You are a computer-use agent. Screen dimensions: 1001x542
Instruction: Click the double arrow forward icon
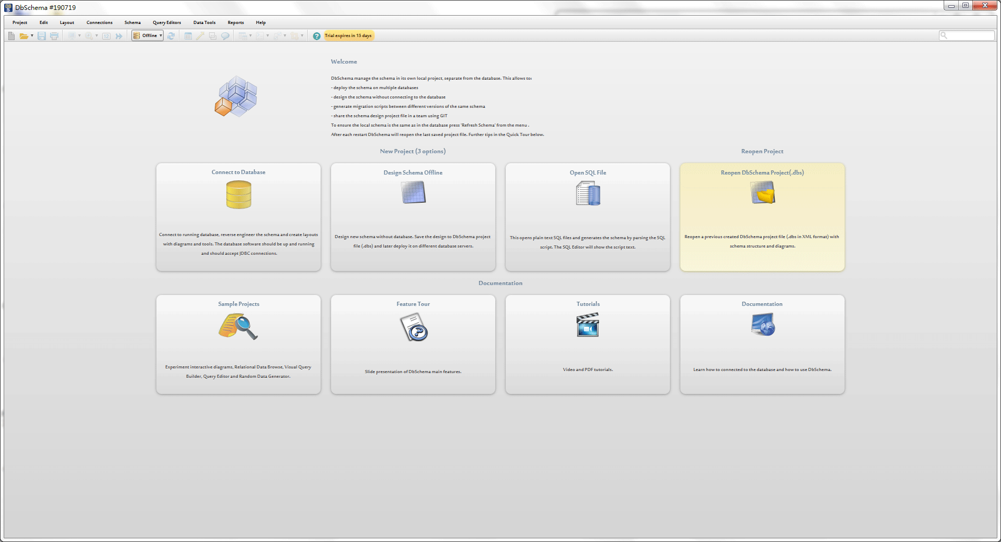coord(119,36)
